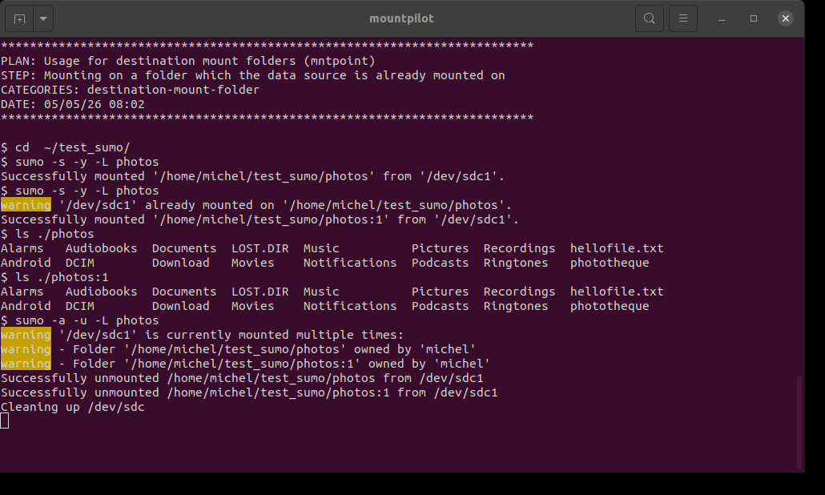Click 'Podcasts' in the ./photos listing
The image size is (825, 495).
click(440, 263)
